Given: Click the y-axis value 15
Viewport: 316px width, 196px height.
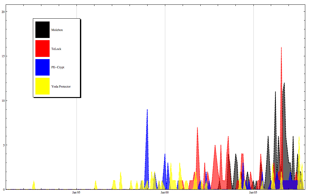Looking at the screenshot, I should tap(3, 56).
